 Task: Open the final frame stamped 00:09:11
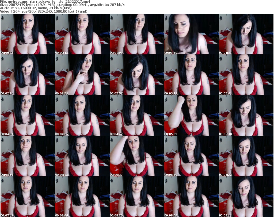pos(246,197)
